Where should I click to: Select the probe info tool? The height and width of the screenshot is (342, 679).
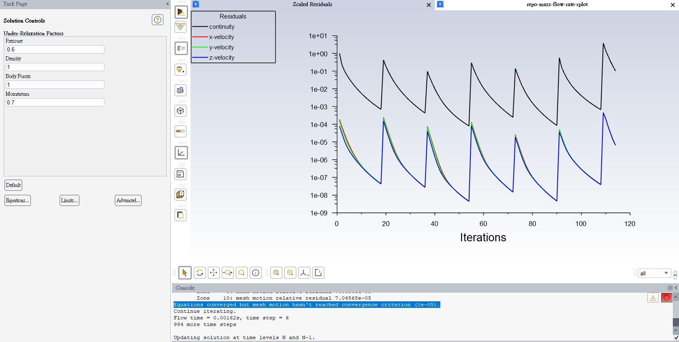tap(256, 273)
